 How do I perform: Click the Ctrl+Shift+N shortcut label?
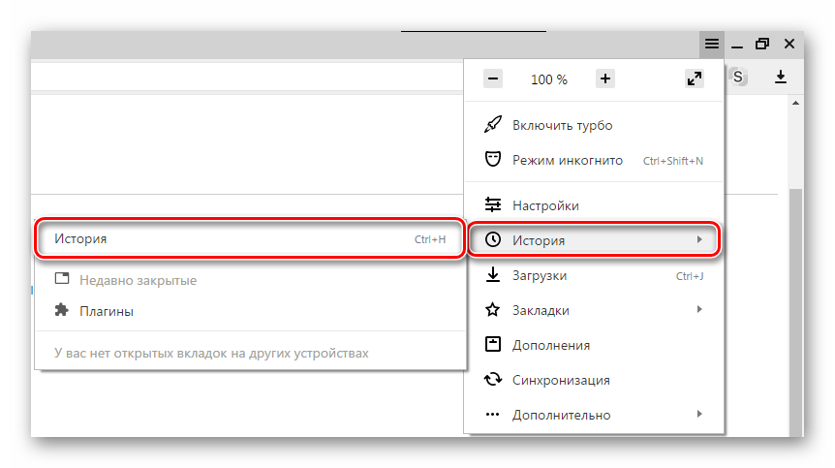click(x=672, y=161)
